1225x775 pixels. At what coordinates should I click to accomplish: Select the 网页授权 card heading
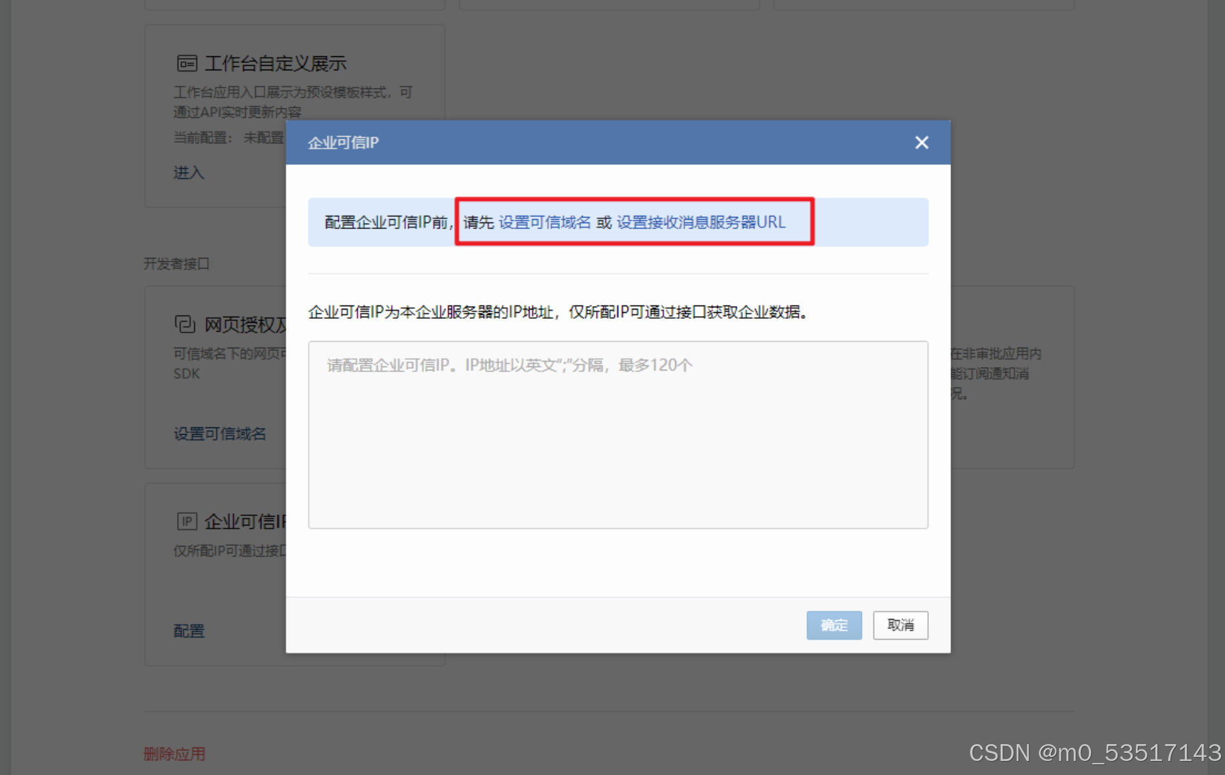(x=246, y=325)
